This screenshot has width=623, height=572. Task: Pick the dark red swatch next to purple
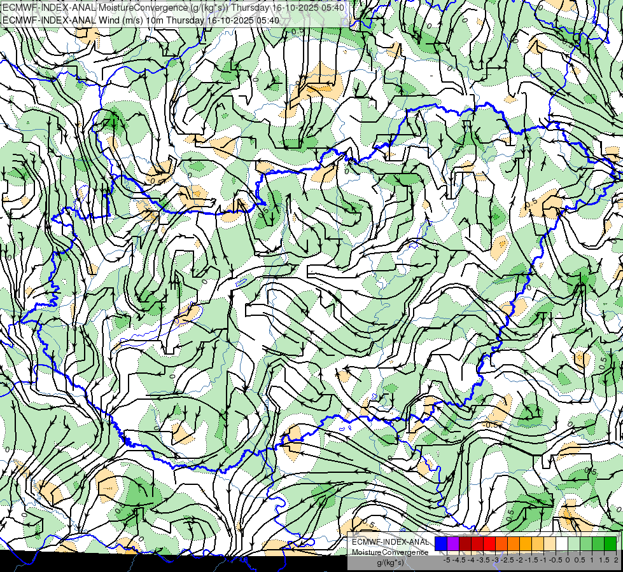[465, 543]
